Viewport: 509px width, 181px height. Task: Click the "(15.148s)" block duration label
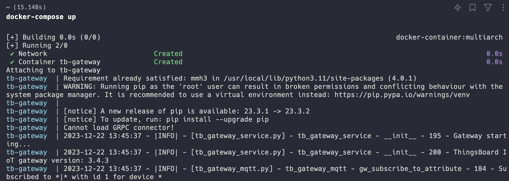pos(30,7)
